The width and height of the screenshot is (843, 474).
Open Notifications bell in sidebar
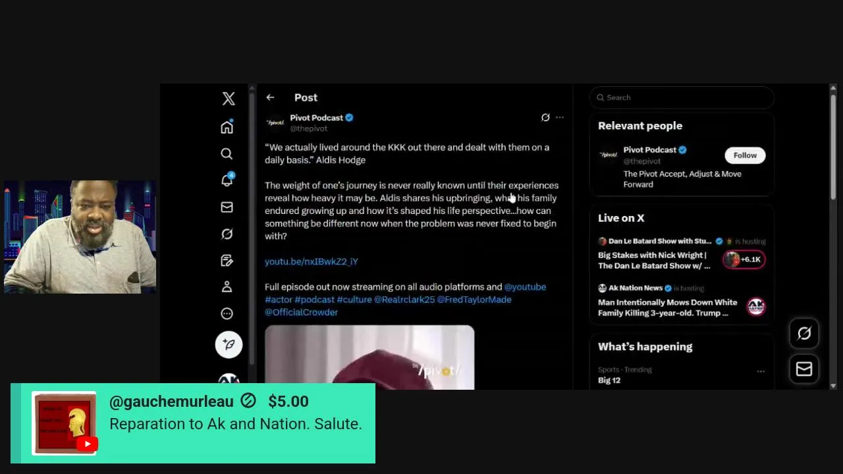[227, 180]
